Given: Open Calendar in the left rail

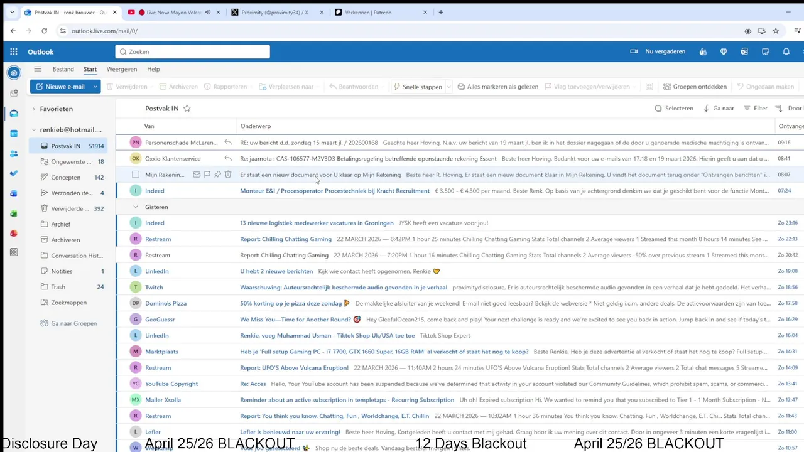Looking at the screenshot, I should (14, 133).
